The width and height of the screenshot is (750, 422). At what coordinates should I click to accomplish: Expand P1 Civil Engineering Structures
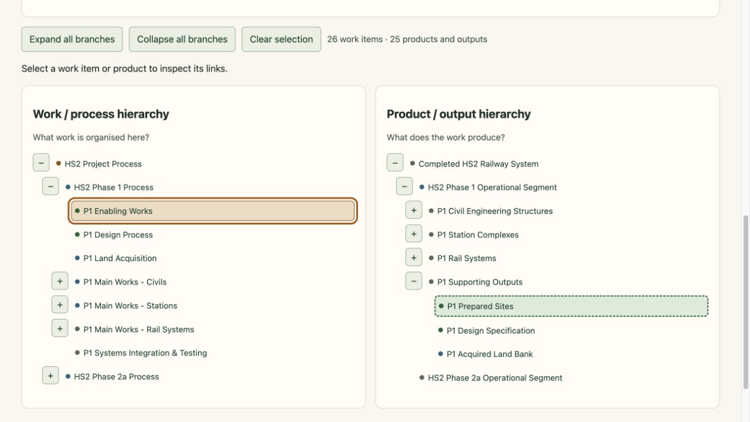414,210
